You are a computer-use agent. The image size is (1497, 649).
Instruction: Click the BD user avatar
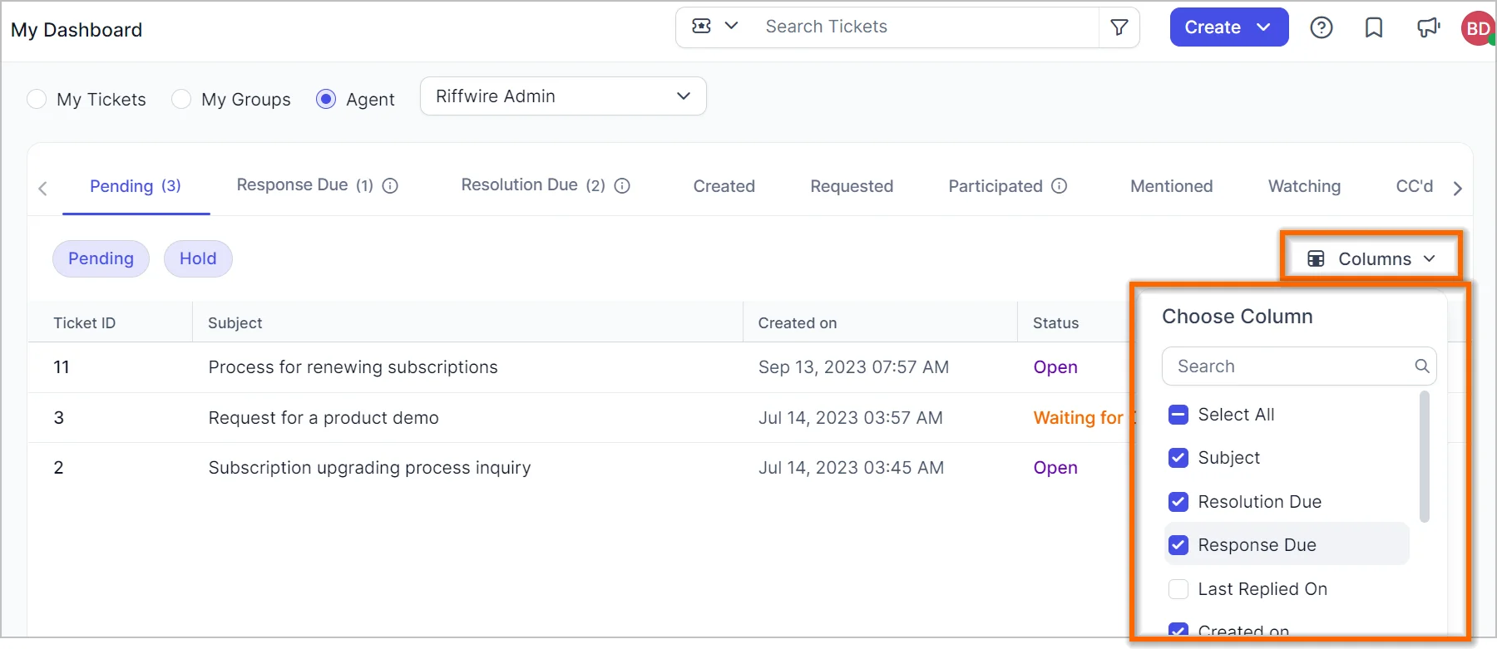click(x=1478, y=28)
